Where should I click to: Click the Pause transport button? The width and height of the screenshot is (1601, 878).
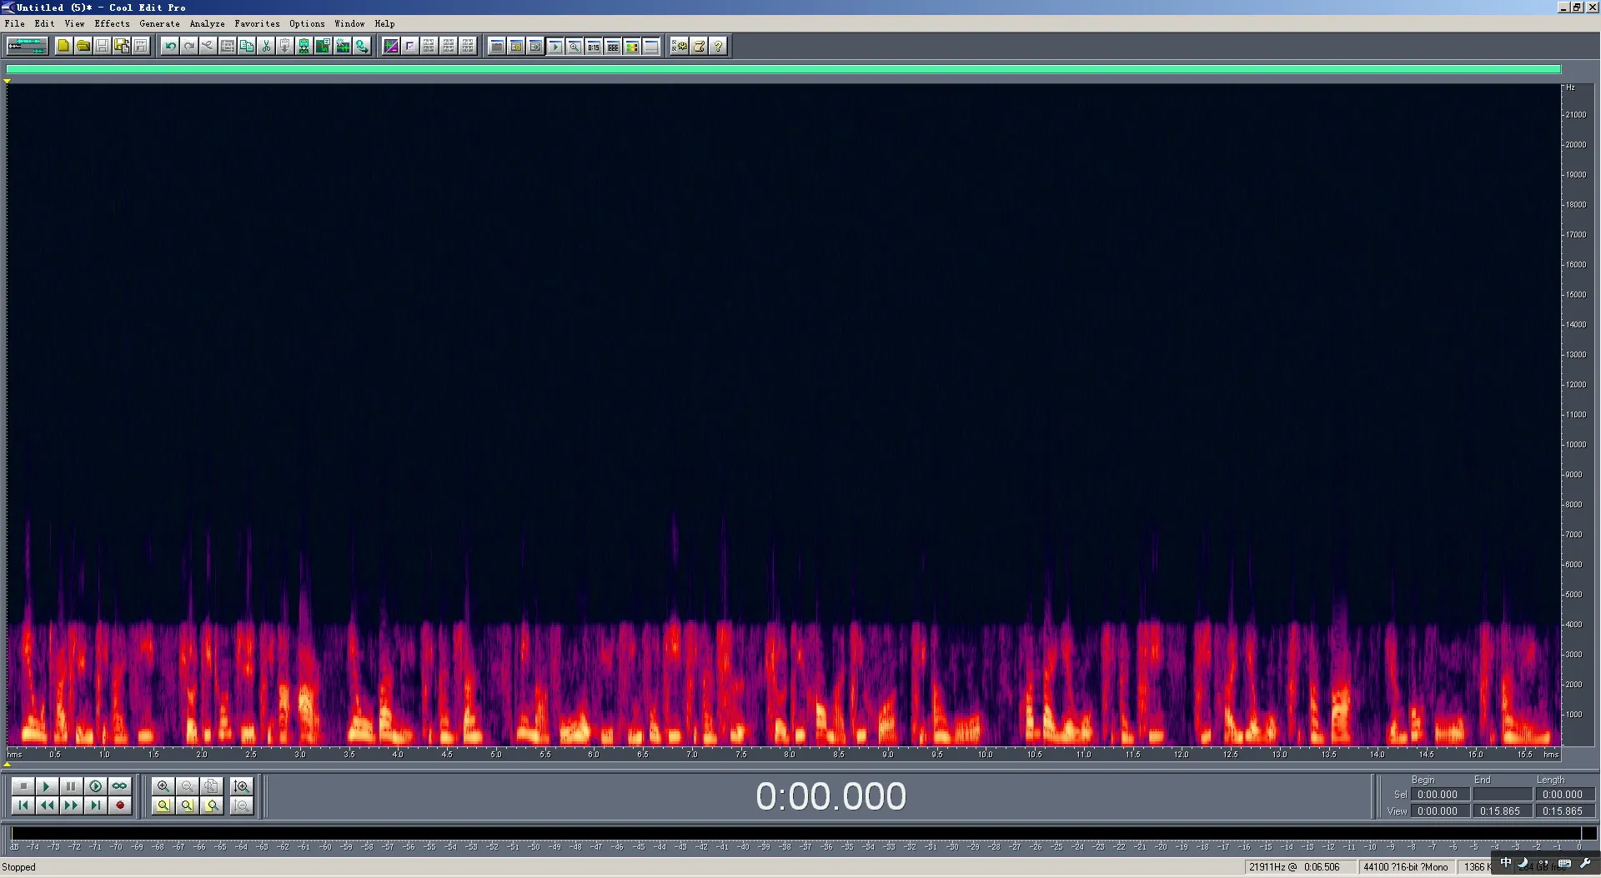click(x=71, y=786)
